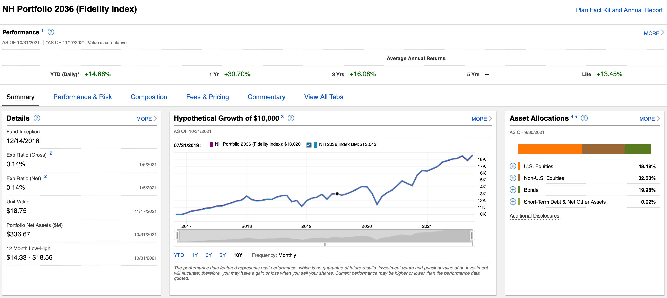Click the chevron beside Asset Allocations MORE

coord(658,118)
